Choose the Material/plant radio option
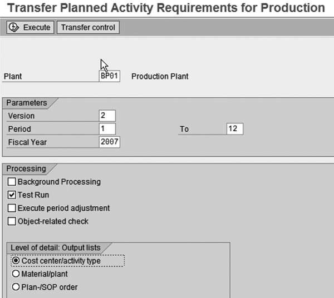 (17, 274)
